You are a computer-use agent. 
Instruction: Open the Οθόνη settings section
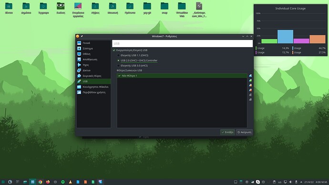pos(93,54)
